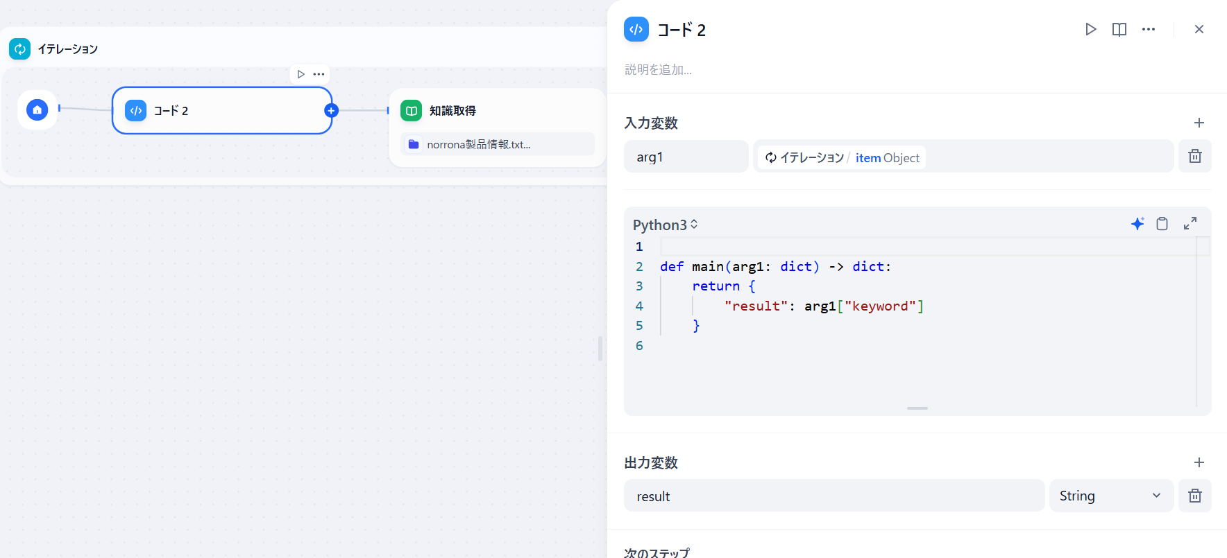1227x558 pixels.
Task: Click the 説明を追加 description field
Action: pyautogui.click(x=658, y=69)
